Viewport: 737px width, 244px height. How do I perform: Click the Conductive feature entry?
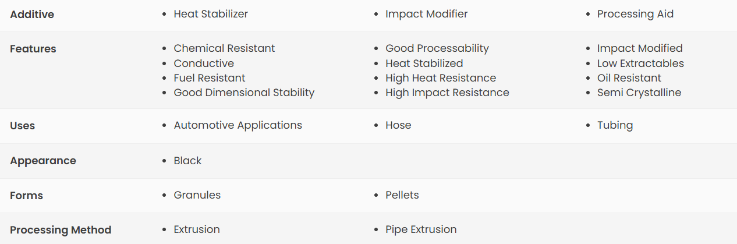click(204, 63)
